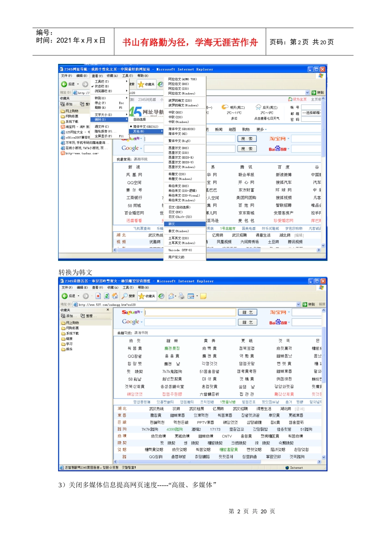Click Internet zone icon in lower status bar
386x547 pixels.
(288, 468)
